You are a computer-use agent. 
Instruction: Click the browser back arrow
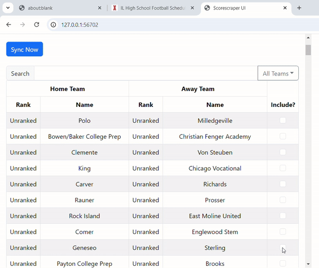[x=9, y=24]
